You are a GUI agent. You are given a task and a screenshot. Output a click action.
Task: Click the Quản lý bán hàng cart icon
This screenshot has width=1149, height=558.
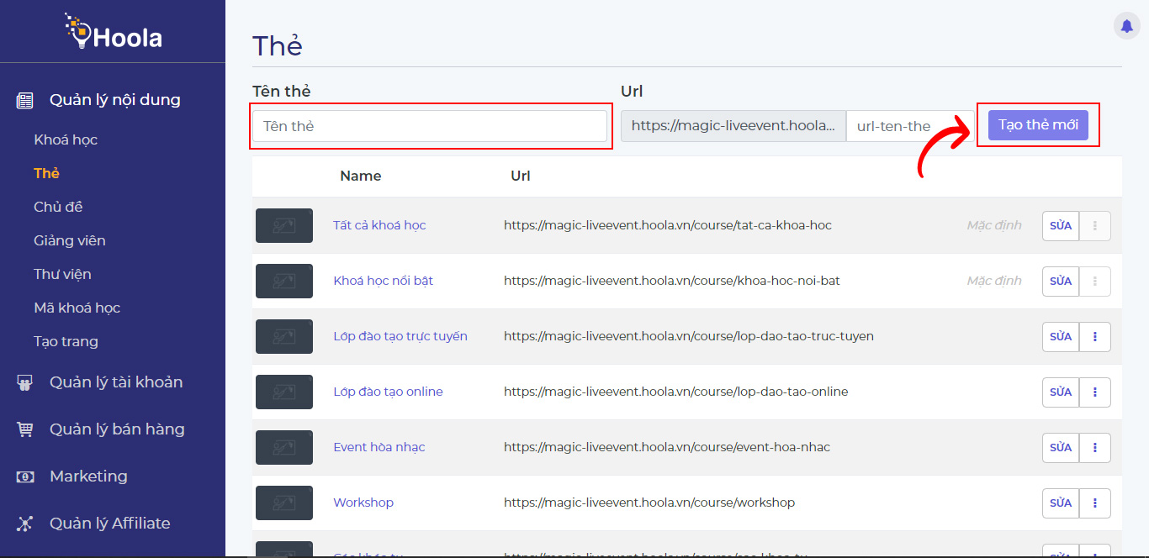click(x=25, y=429)
